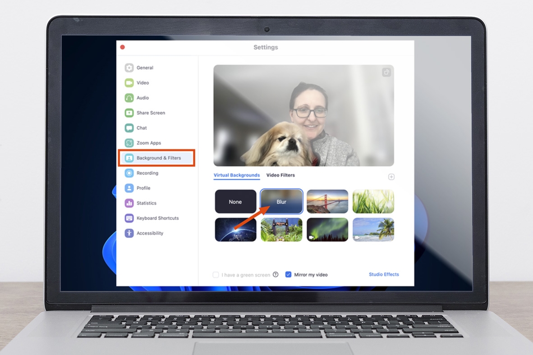Open Statistics settings
This screenshot has height=355, width=533.
pyautogui.click(x=146, y=203)
